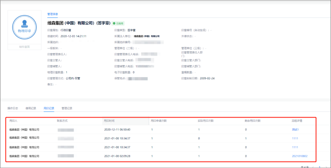The image size is (331, 168).
Task: Click the seal title 维森集团（中国）有限公司（签字章）
Action: pos(79,23)
